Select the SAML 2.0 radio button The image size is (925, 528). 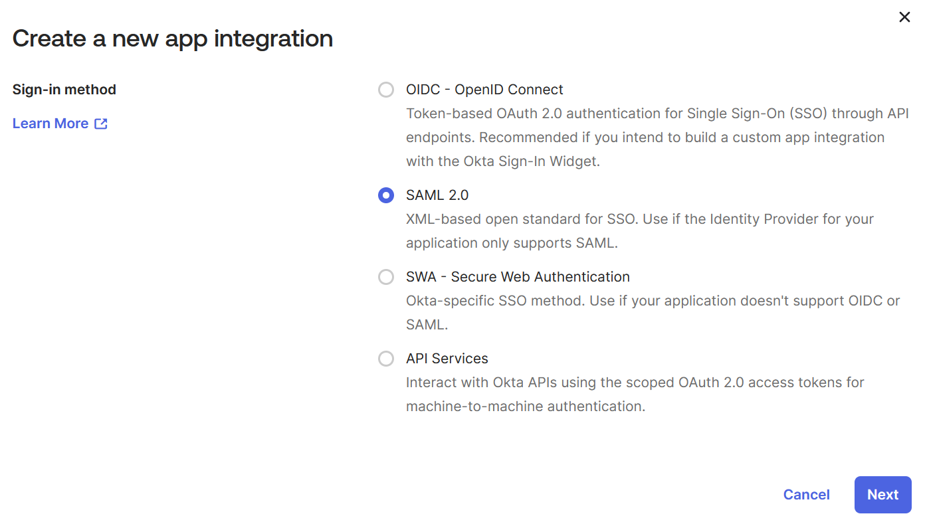coord(386,195)
